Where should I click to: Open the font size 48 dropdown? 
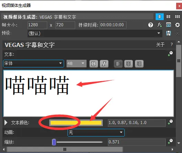[x=77, y=64]
